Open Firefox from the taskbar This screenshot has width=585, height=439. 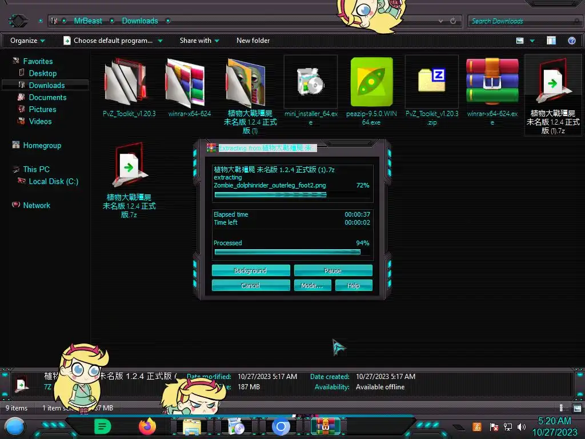pyautogui.click(x=147, y=426)
